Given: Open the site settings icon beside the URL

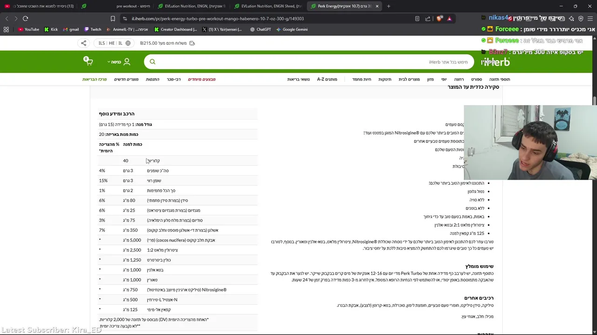Looking at the screenshot, I should pyautogui.click(x=125, y=19).
